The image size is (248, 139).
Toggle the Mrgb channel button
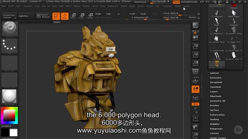point(98,14)
